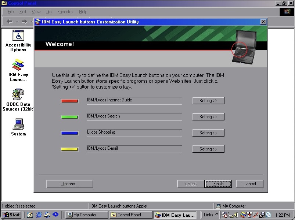The image size is (295, 220).
Task: Click the volume speaker icon in system tray
Action: (236, 215)
